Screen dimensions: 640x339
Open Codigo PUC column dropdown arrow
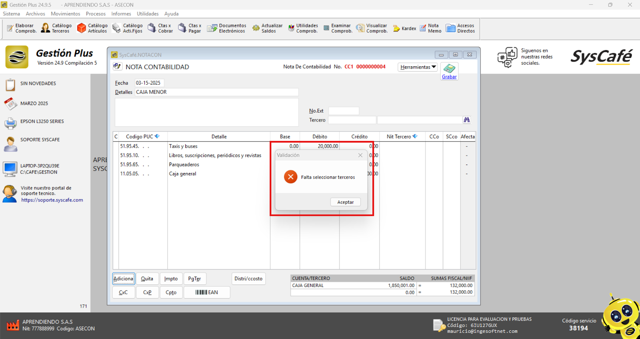(x=157, y=137)
